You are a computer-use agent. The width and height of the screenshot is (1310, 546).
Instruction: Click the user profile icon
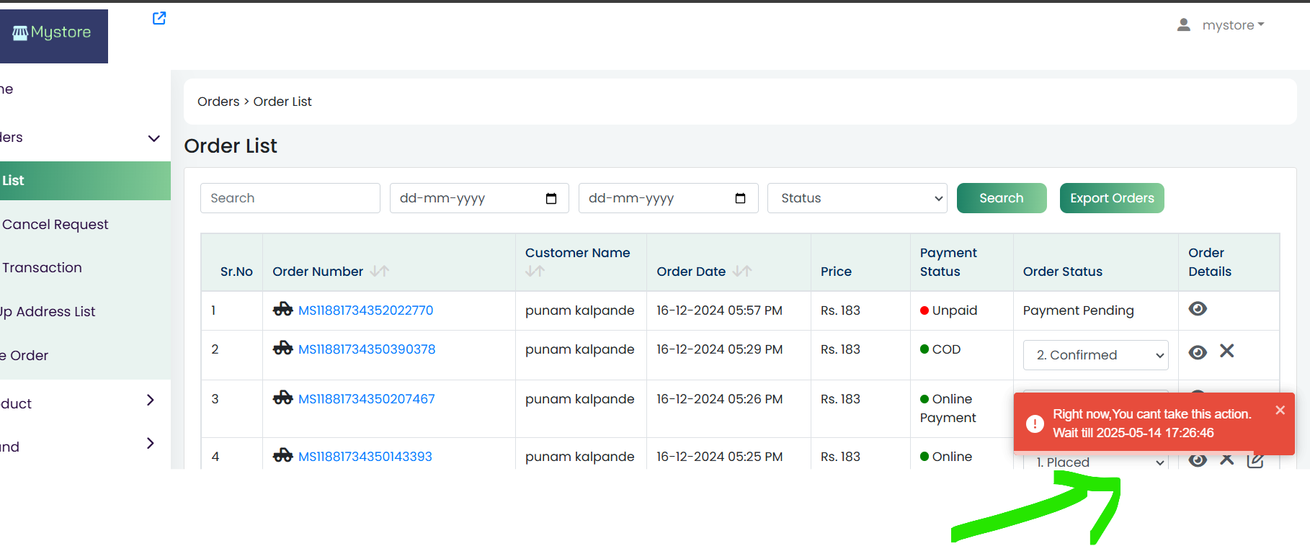coord(1183,25)
